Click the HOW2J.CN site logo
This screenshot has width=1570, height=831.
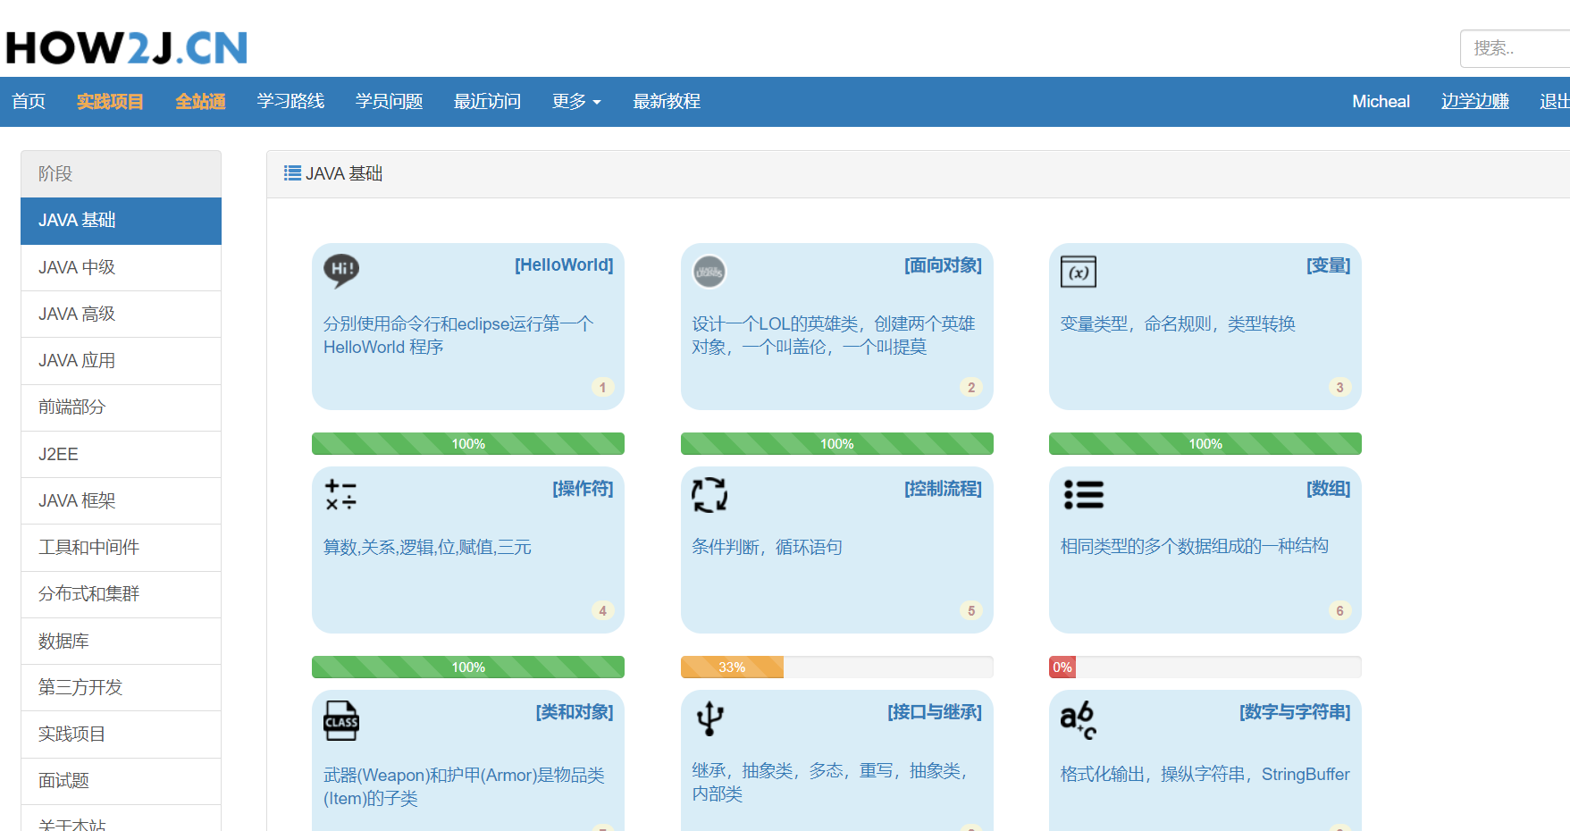pos(126,48)
